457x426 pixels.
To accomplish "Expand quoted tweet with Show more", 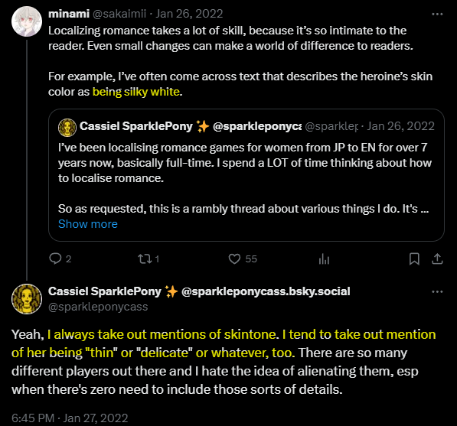I will (88, 224).
